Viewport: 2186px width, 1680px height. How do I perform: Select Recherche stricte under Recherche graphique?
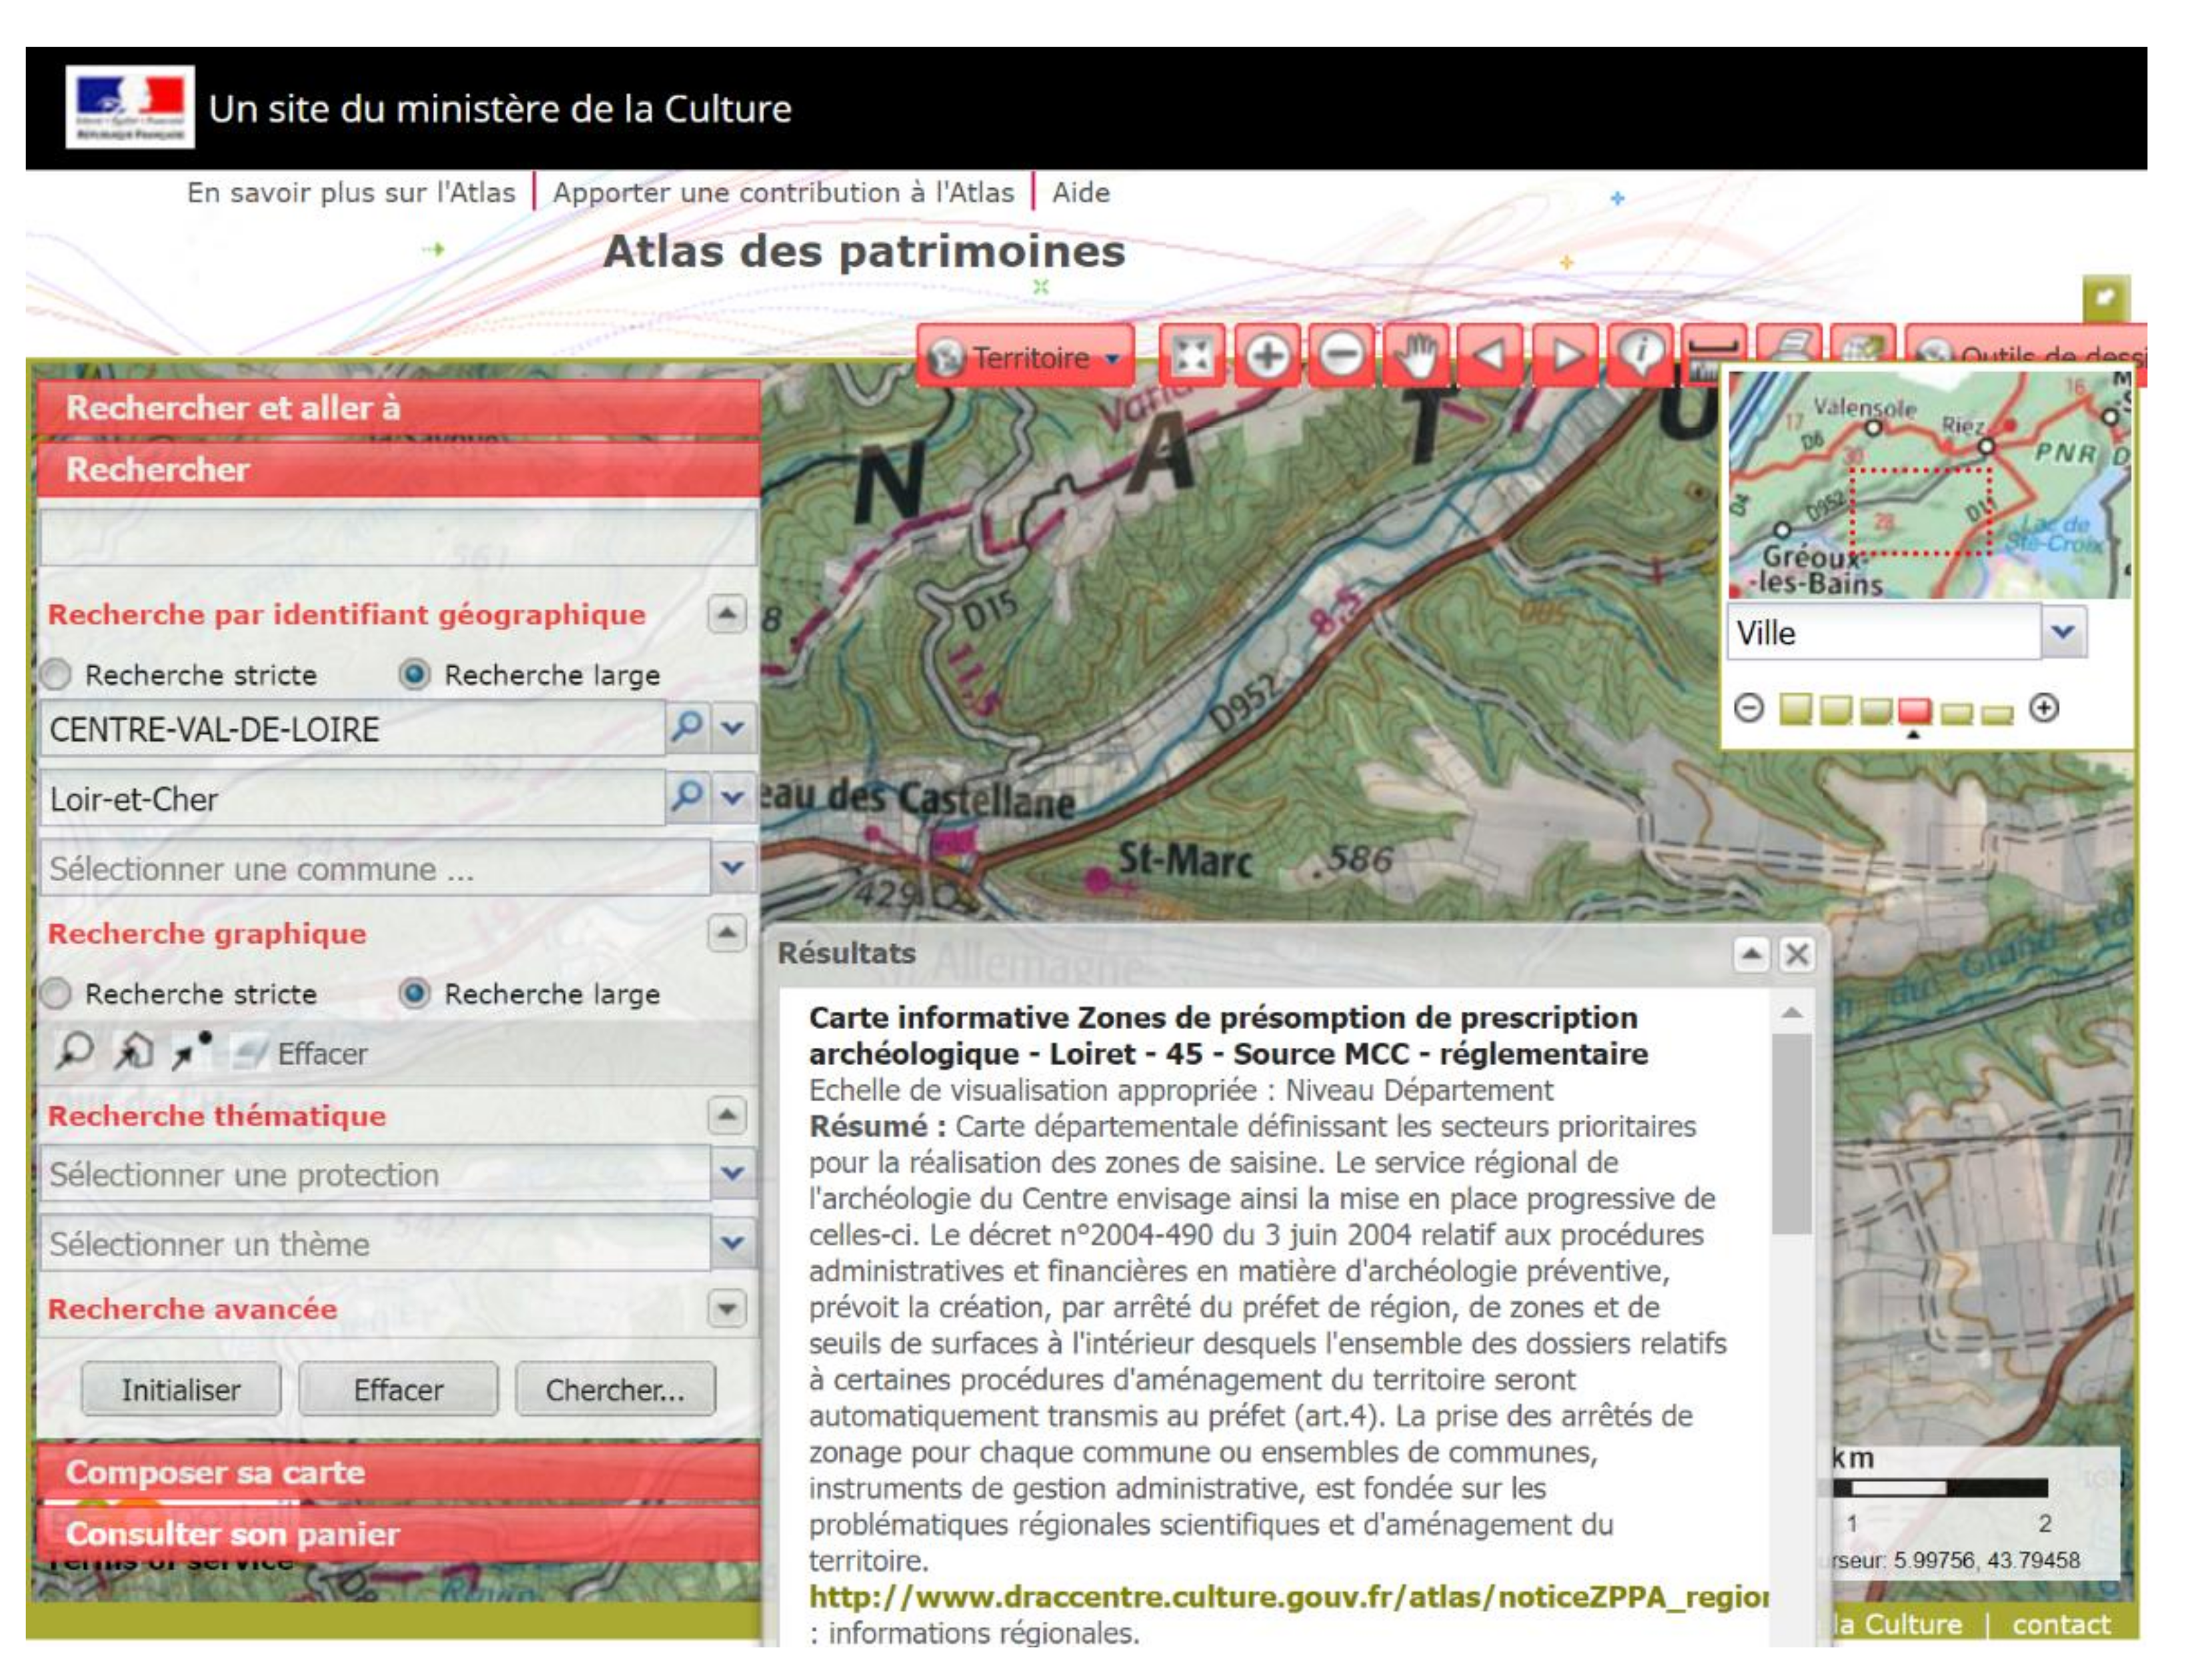[56, 994]
